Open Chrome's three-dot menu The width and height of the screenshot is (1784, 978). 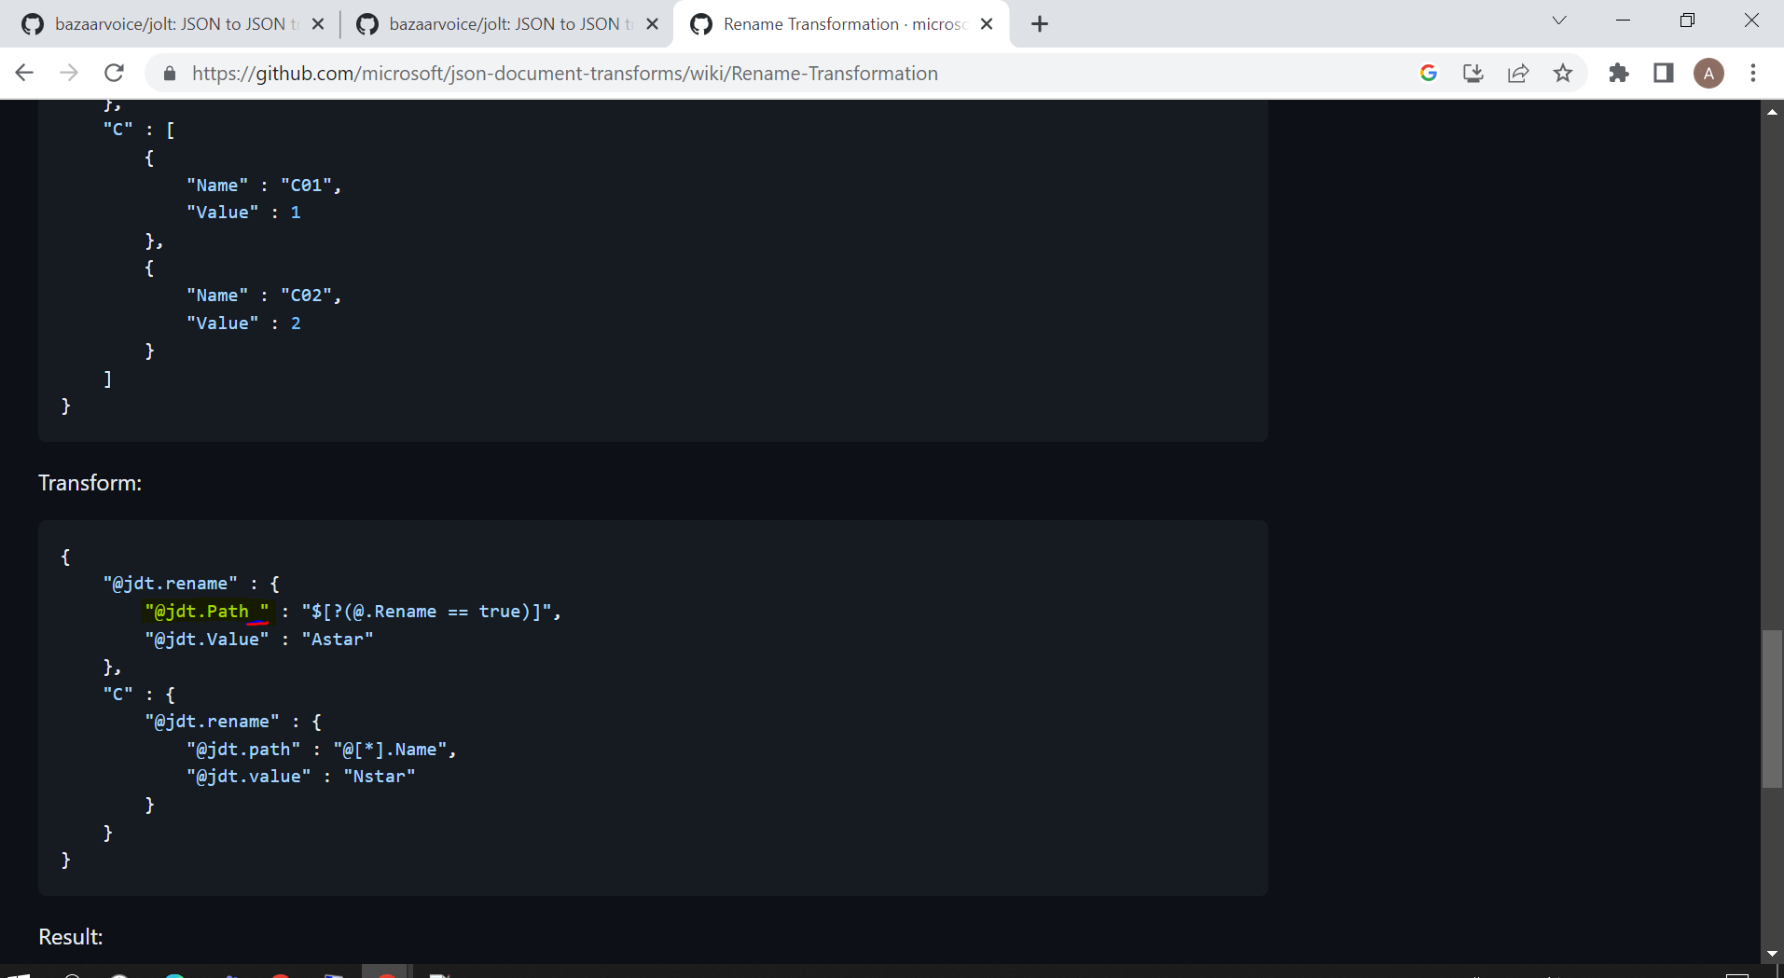pos(1753,73)
